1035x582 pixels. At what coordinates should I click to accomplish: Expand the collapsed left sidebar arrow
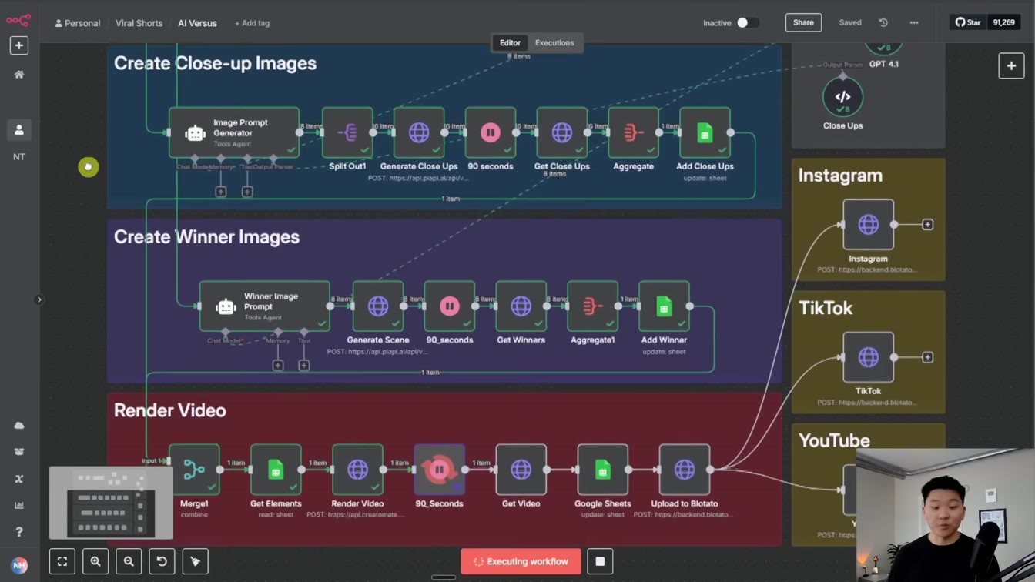coord(39,299)
